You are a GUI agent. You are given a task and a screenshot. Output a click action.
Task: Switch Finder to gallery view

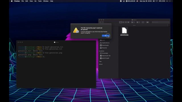click(x=128, y=22)
